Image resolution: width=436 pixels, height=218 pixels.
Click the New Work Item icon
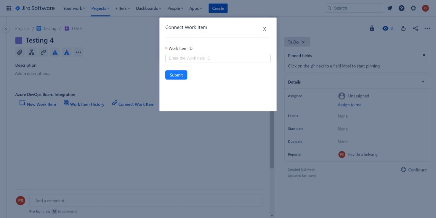pyautogui.click(x=22, y=103)
